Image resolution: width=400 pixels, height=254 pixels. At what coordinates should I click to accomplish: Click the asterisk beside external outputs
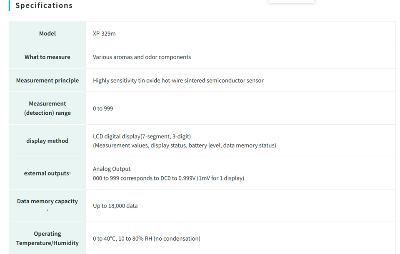pos(70,173)
